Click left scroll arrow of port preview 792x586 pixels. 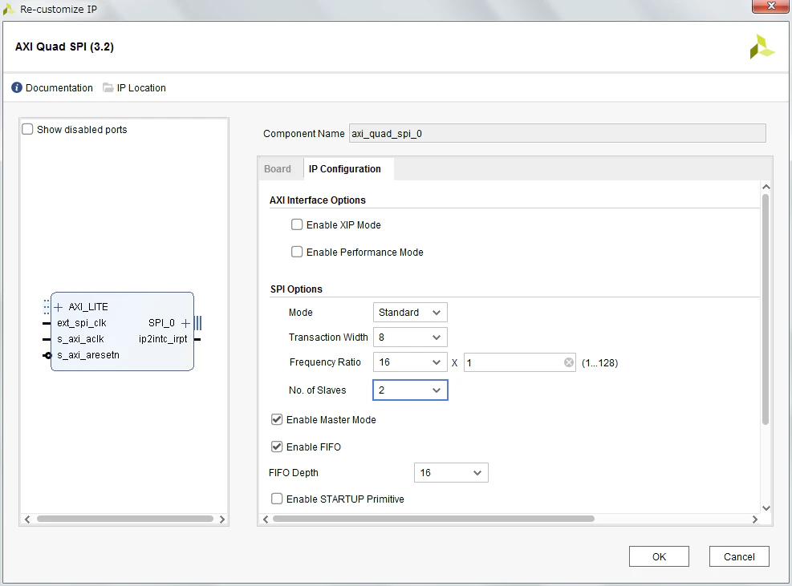(27, 519)
